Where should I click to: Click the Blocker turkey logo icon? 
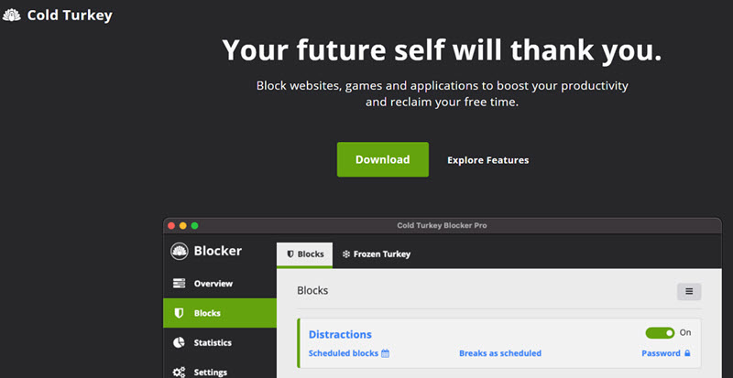pos(180,251)
